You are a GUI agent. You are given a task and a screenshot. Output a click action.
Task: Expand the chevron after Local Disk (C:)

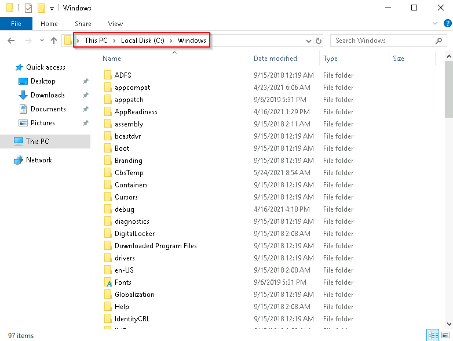171,41
